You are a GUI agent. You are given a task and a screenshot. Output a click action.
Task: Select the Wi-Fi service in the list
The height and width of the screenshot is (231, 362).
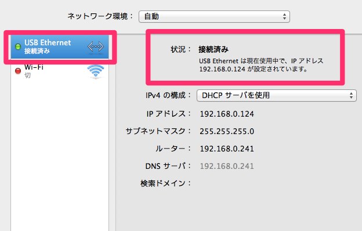click(60, 71)
